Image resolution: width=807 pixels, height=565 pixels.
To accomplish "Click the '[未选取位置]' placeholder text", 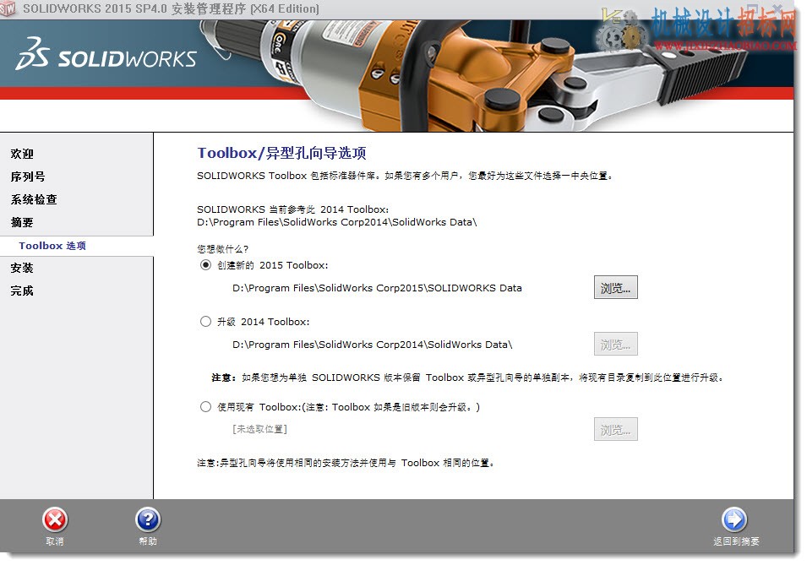I will pyautogui.click(x=260, y=429).
